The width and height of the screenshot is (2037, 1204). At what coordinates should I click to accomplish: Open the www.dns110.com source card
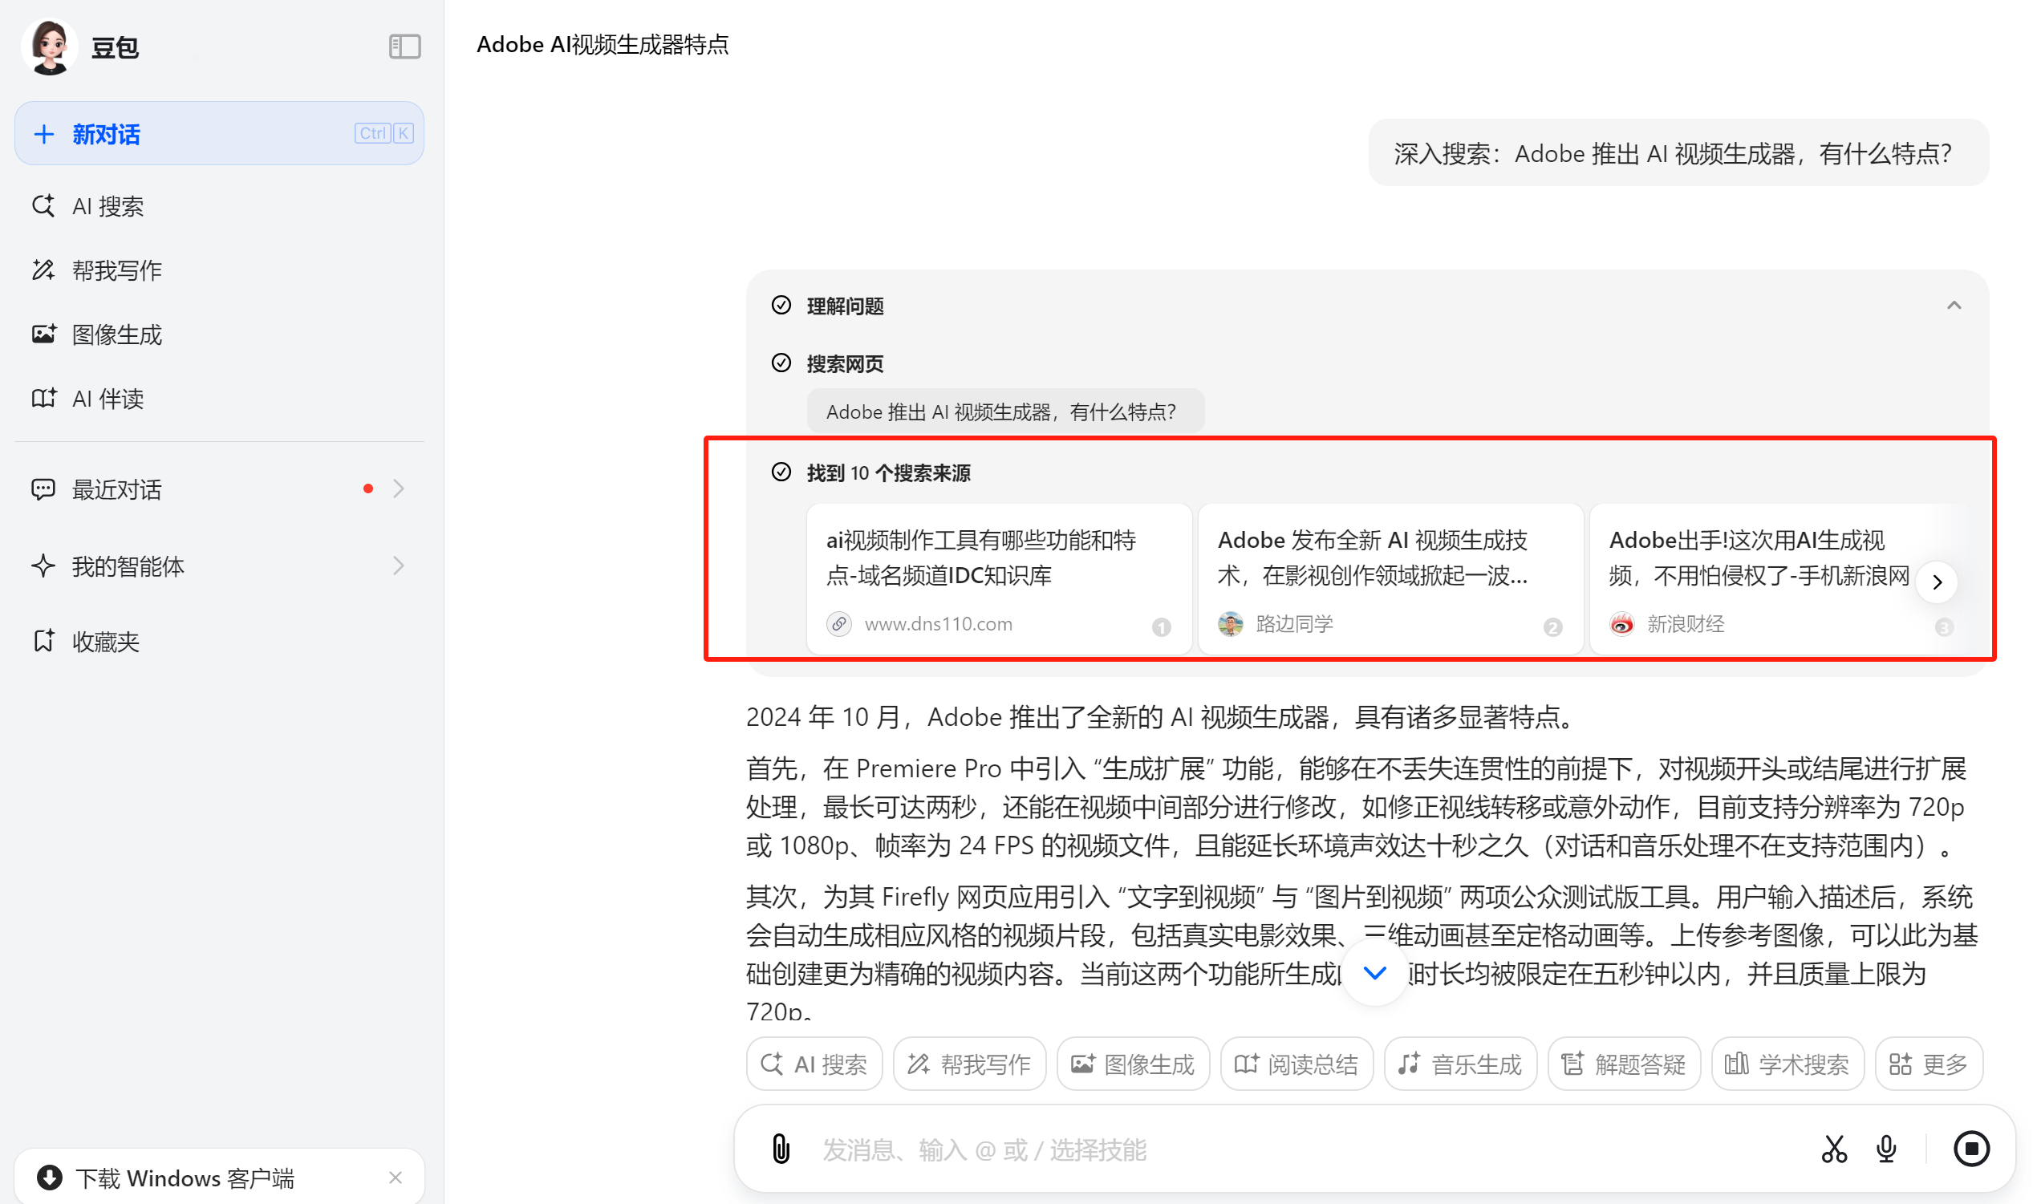(999, 578)
